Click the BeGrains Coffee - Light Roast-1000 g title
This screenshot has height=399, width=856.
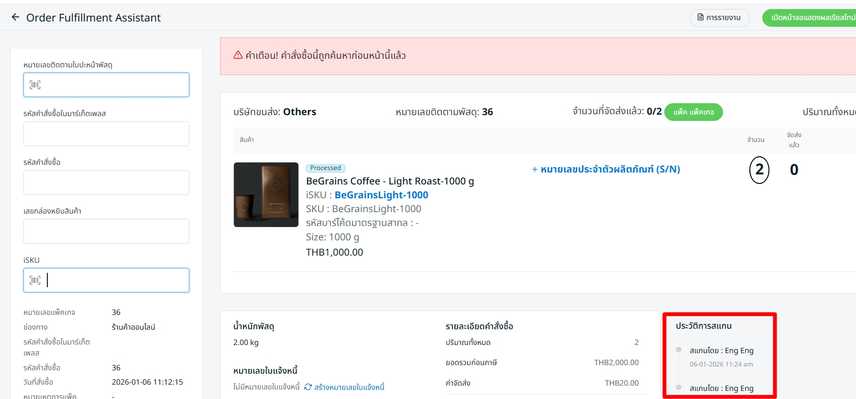pyautogui.click(x=390, y=181)
